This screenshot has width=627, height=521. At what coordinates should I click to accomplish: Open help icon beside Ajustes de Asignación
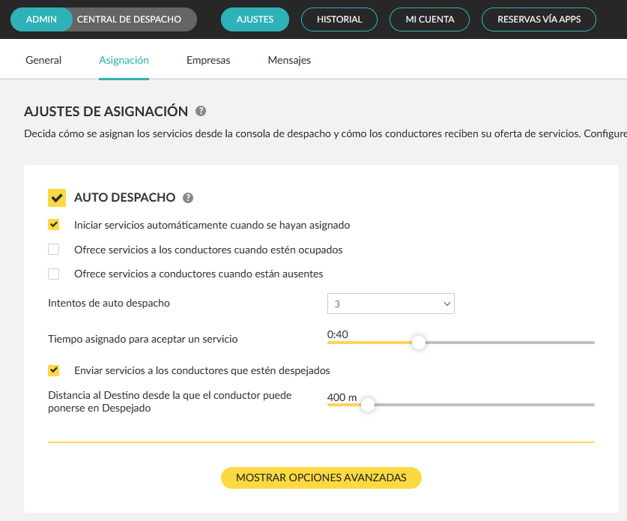pyautogui.click(x=201, y=111)
